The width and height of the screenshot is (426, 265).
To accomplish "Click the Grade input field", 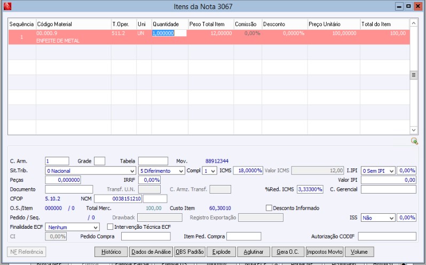I will 99,161.
